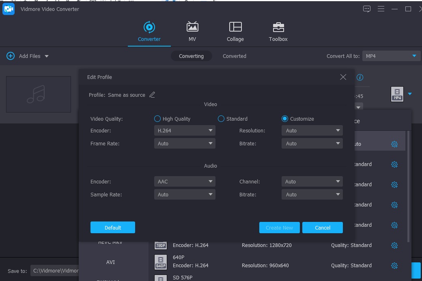This screenshot has width=422, height=281.
Task: Switch to the Converted tab
Action: (234, 56)
